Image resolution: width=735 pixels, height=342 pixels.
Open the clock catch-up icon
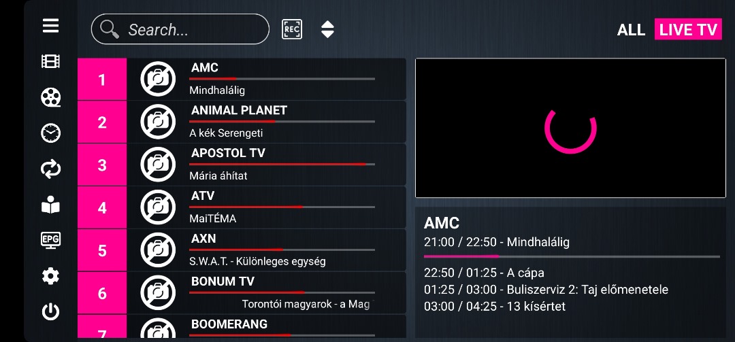pyautogui.click(x=50, y=133)
